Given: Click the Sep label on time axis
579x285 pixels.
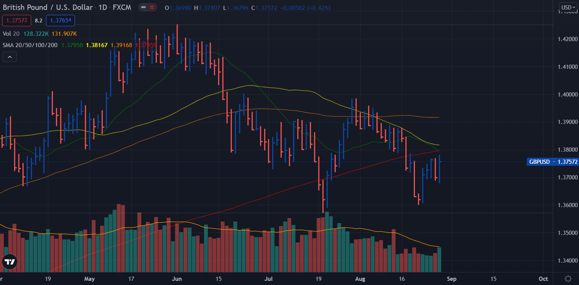Looking at the screenshot, I should coord(451,279).
